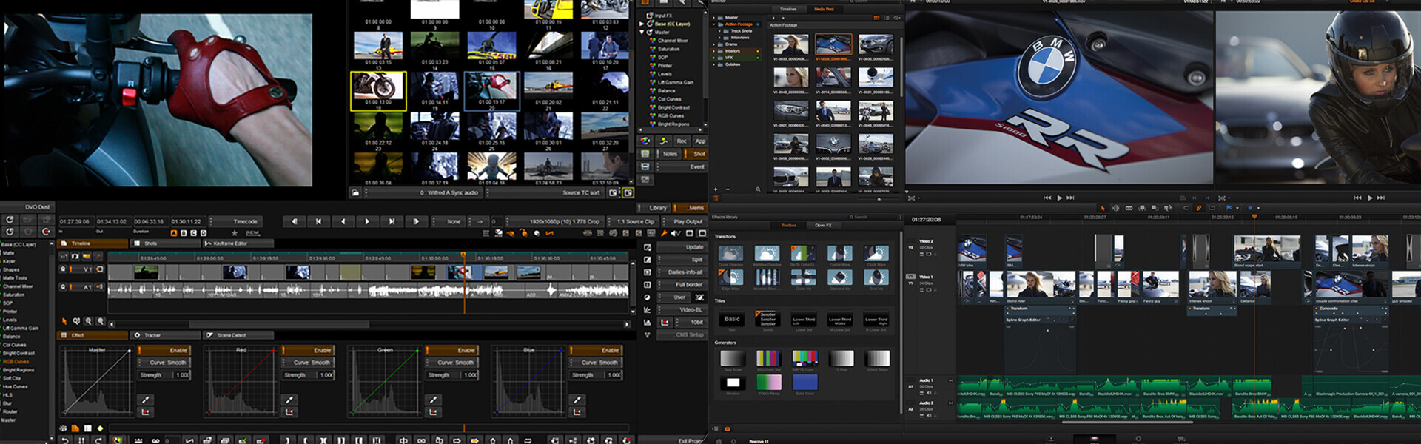Choose Basic title preset
The height and width of the screenshot is (444, 1421).
coord(732,319)
